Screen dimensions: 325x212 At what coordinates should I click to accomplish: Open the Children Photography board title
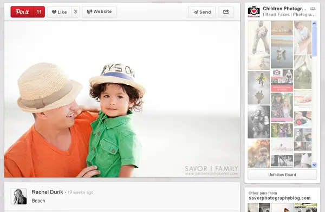[x=284, y=9]
